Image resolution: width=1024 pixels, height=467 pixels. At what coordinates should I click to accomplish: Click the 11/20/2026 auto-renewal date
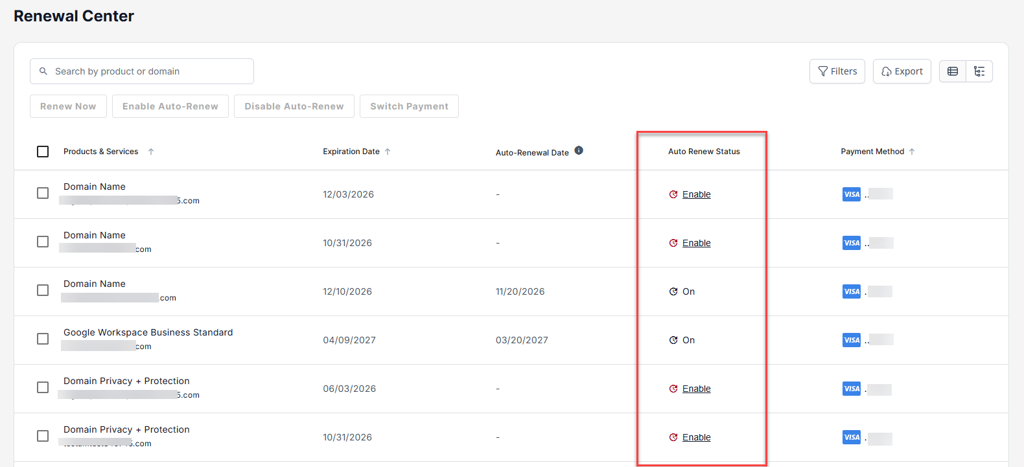[x=520, y=291]
